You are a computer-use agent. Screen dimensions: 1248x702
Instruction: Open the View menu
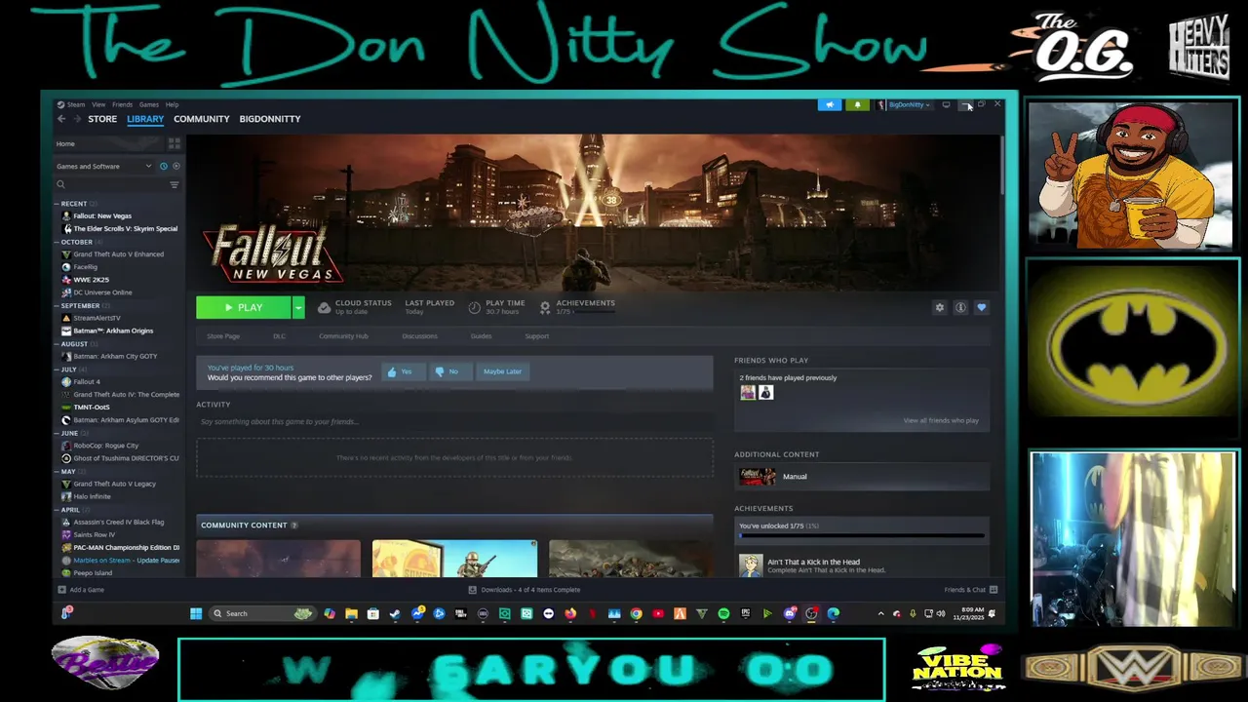98,104
